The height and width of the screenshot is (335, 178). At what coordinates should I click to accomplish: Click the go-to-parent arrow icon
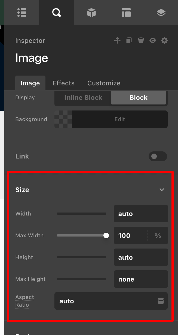[x=117, y=41]
